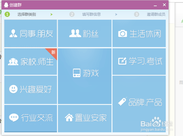183x136 pixels.
Task: Click the businessman icon beside 同事.朋友
Action: (14, 34)
